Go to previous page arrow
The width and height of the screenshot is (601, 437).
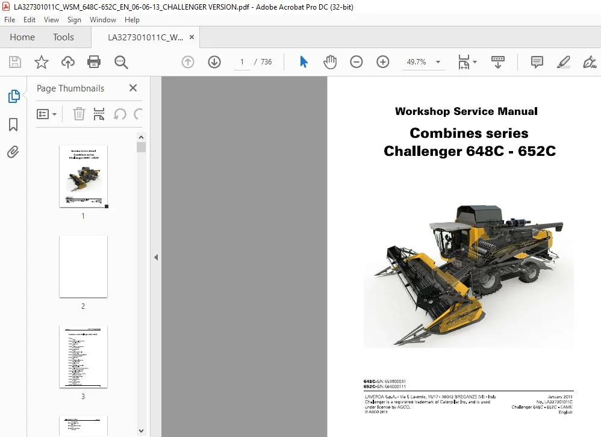188,62
